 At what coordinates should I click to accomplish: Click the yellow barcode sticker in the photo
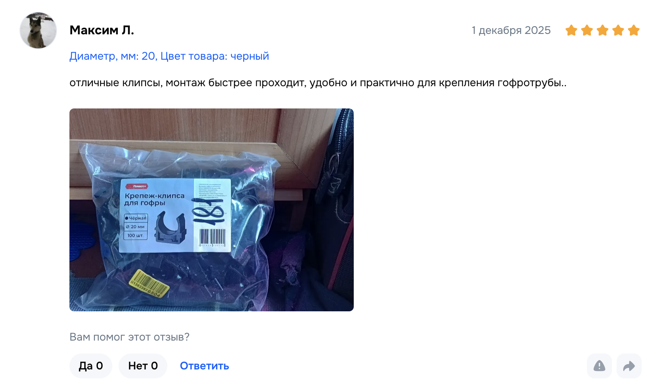pyautogui.click(x=149, y=284)
